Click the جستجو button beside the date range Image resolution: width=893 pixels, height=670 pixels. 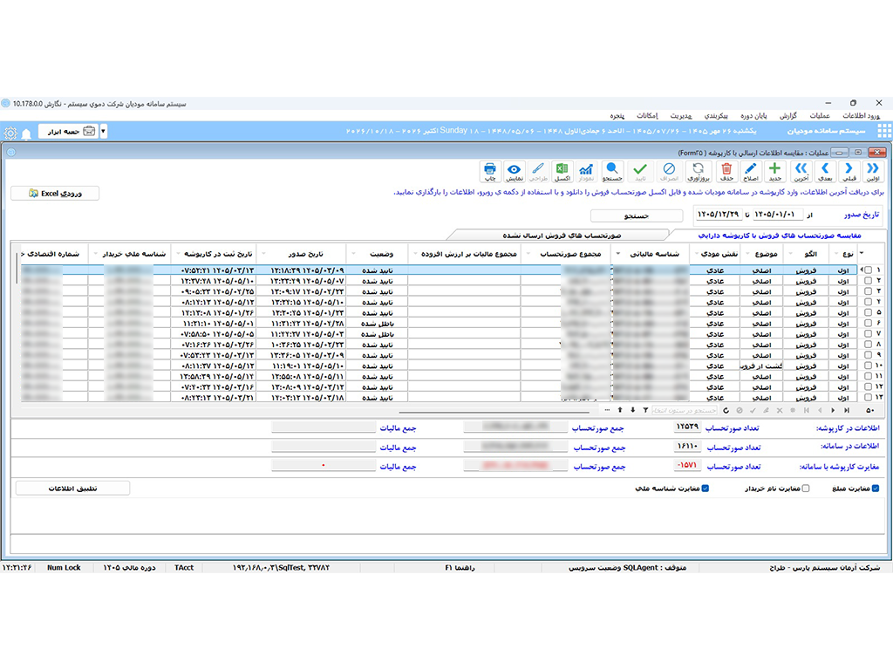(636, 216)
